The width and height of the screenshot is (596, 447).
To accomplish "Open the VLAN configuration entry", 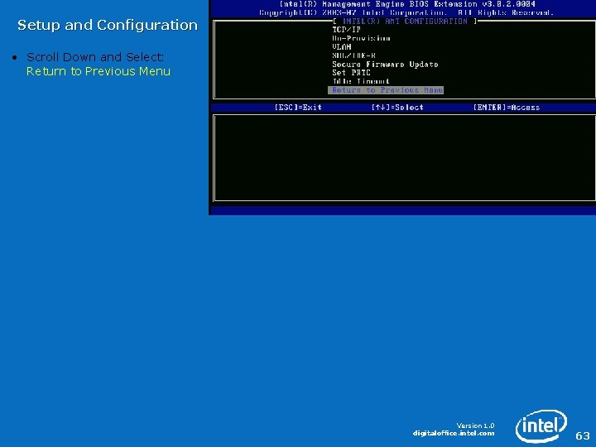I will [342, 46].
